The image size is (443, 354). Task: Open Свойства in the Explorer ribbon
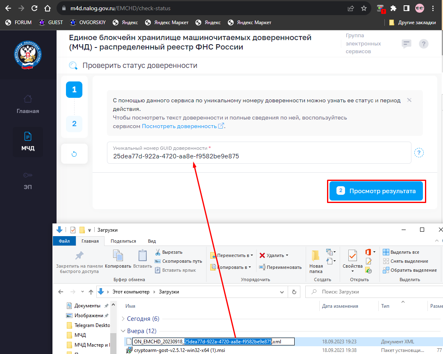pos(352,261)
